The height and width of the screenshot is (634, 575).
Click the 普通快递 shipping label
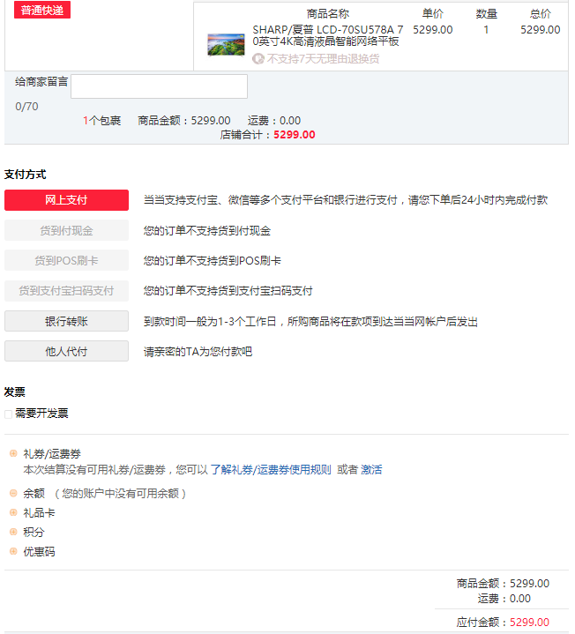point(42,10)
